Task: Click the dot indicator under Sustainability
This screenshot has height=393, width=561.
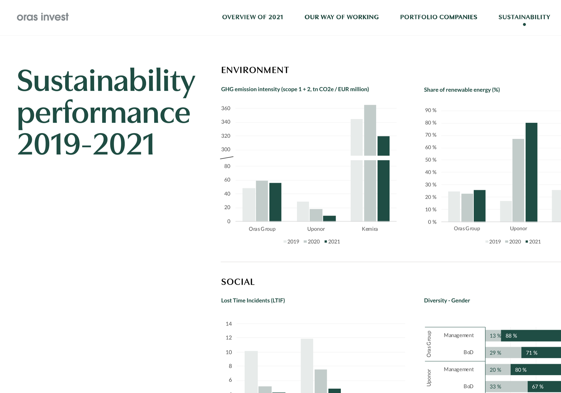Action: tap(524, 24)
